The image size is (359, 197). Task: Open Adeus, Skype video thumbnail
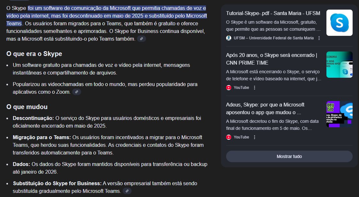click(339, 114)
